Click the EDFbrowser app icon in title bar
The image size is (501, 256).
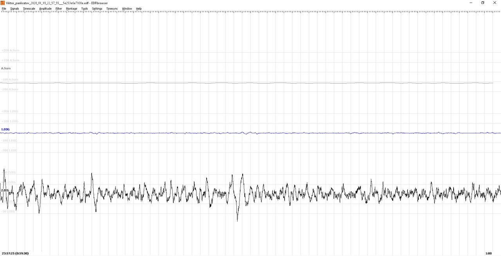coord(3,3)
